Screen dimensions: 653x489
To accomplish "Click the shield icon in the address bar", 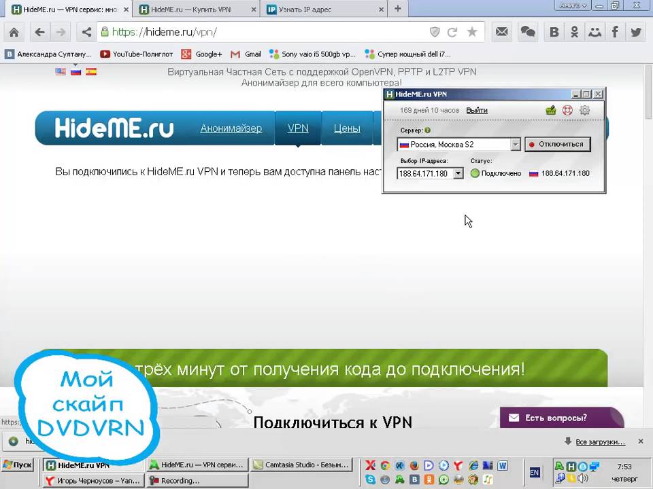I will coord(435,32).
